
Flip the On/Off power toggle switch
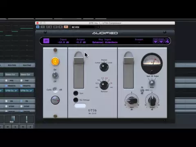click(55, 76)
